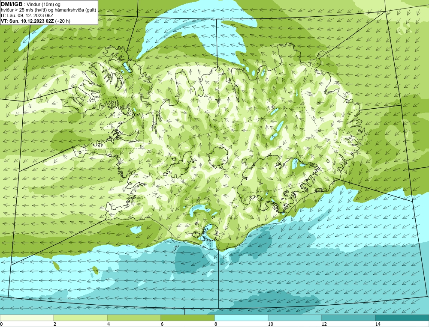Click the 'IT: Lau. 09. 12. 2023 06Z' line
The height and width of the screenshot is (327, 429).
pos(27,15)
